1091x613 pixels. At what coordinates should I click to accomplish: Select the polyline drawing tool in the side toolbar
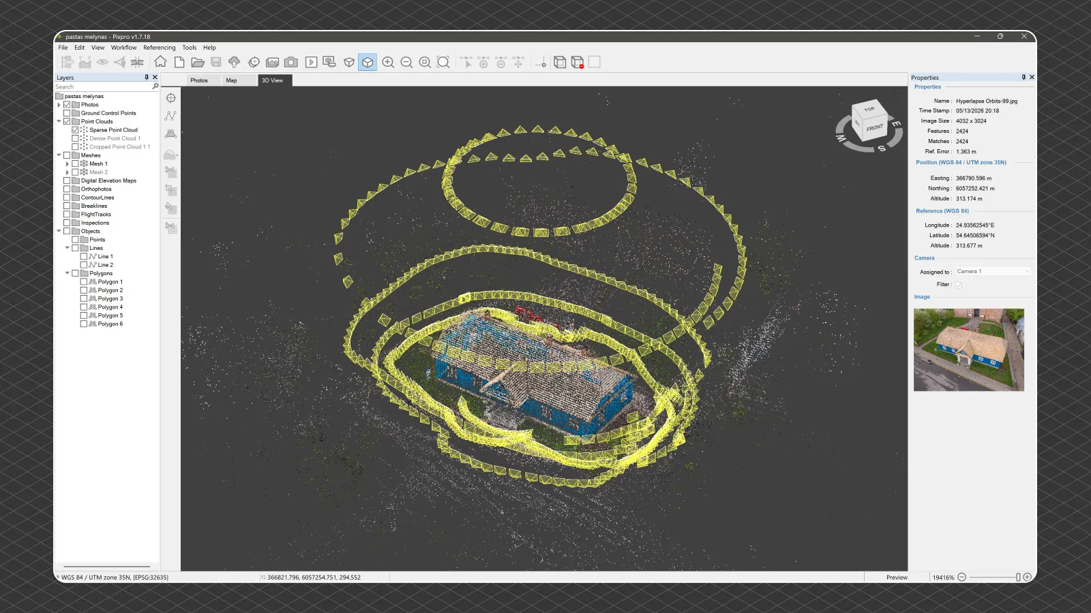tap(170, 116)
